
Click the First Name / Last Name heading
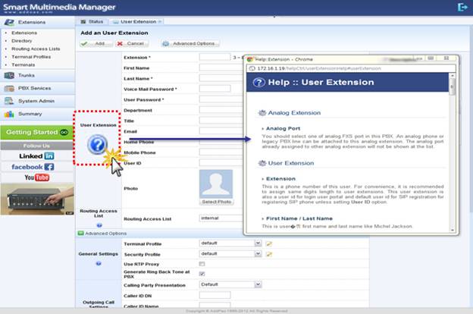pyautogui.click(x=299, y=218)
